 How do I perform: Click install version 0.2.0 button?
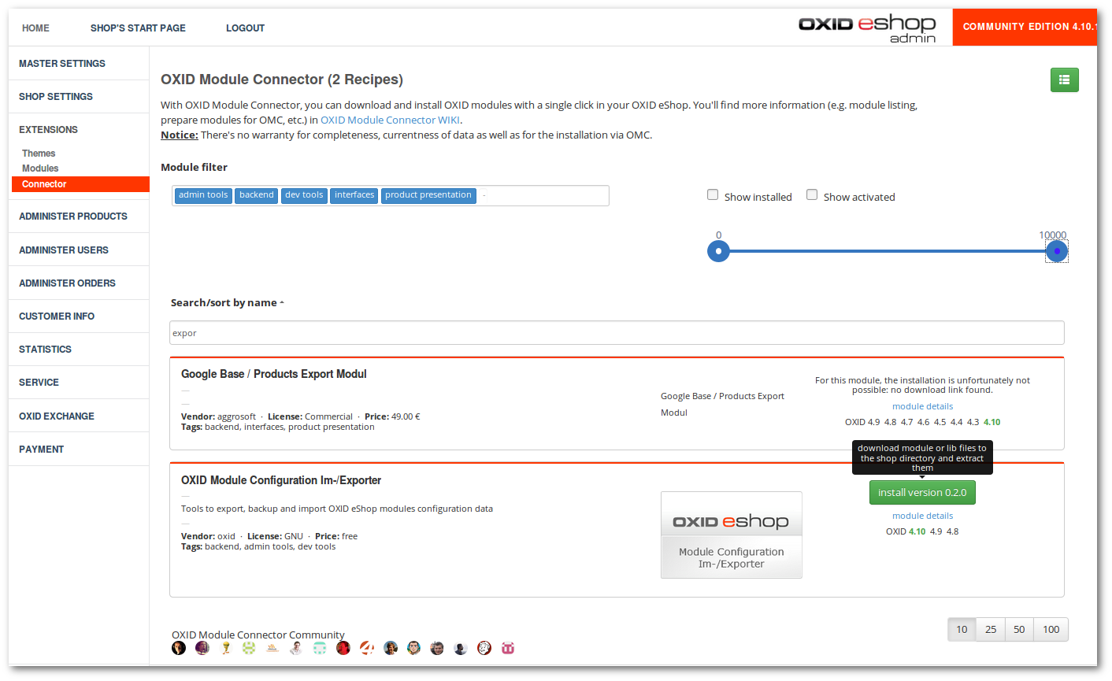922,492
